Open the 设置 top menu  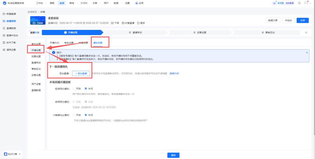(x=127, y=3)
